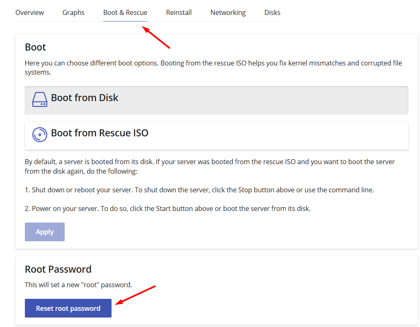420x327 pixels.
Task: Click step 1 shut down instruction text
Action: pyautogui.click(x=199, y=190)
